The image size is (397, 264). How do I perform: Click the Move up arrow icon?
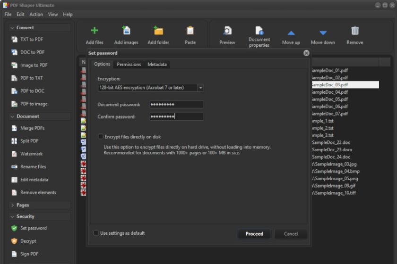pos(291,33)
